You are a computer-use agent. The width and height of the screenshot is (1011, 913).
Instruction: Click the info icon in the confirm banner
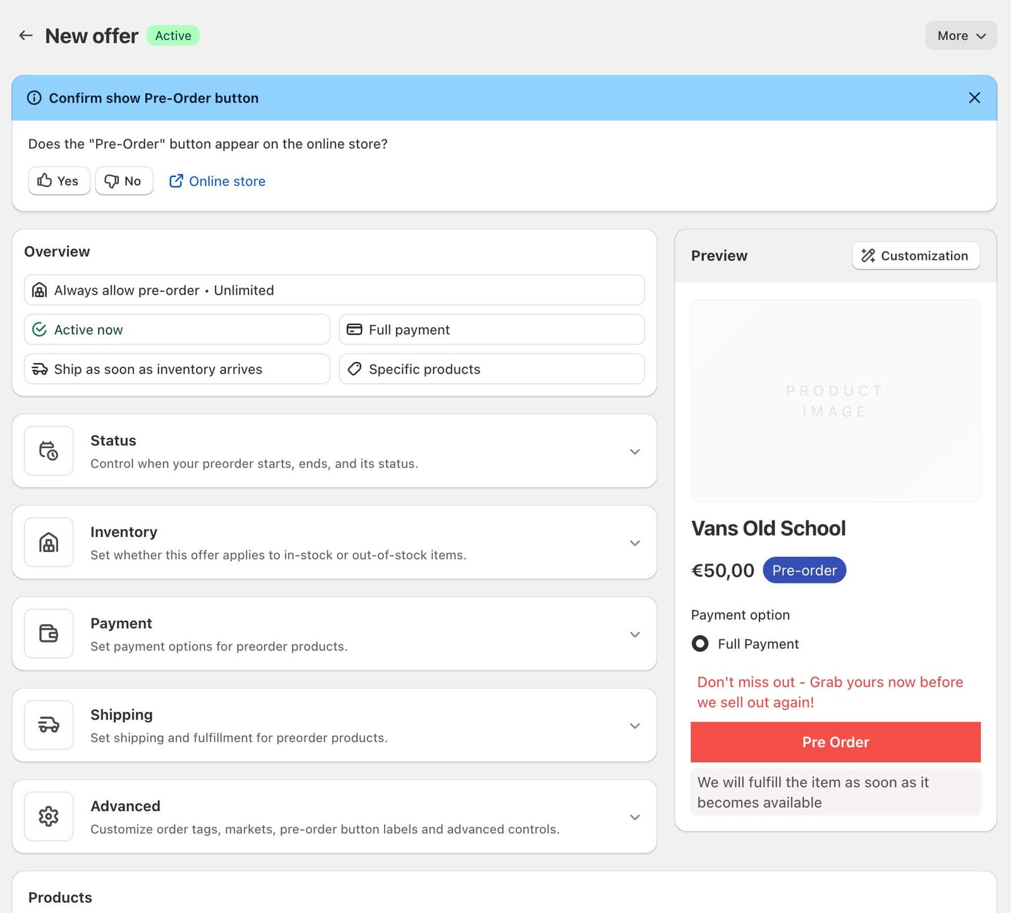click(x=34, y=98)
